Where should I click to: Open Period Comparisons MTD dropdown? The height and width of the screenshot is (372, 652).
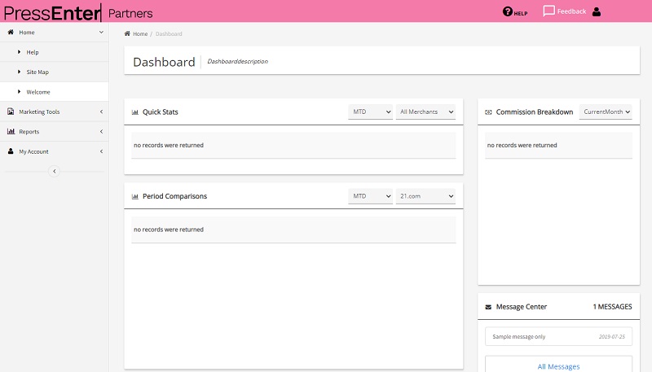tap(371, 196)
